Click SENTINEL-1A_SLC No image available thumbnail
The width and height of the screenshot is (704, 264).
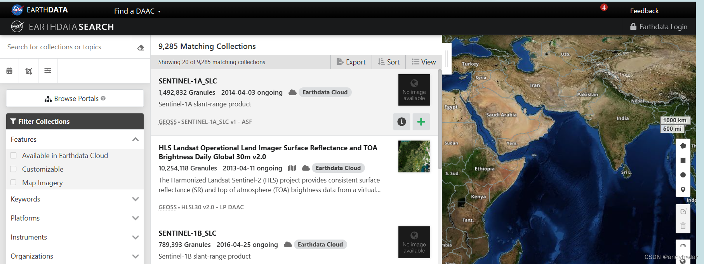[x=414, y=90]
